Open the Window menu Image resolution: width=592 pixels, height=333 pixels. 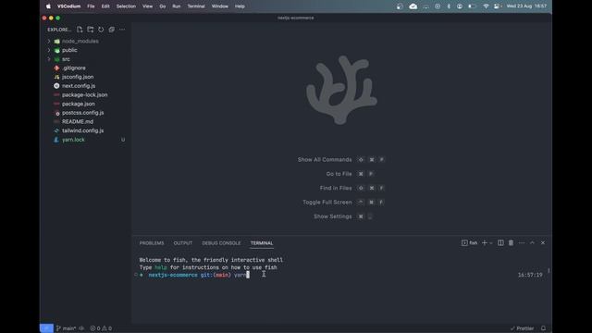[x=220, y=6]
